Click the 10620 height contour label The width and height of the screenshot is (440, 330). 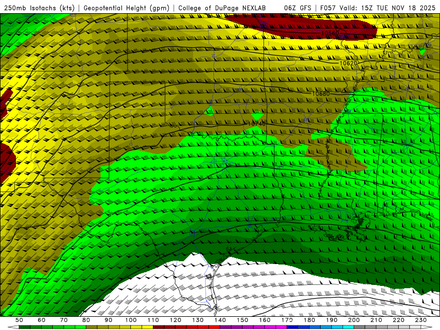348,63
